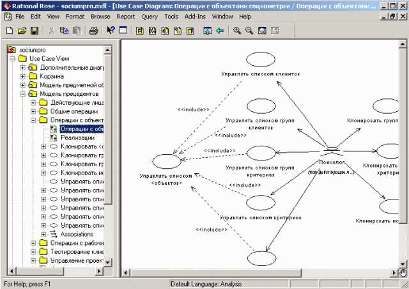Save the model with the floppy disk icon

[x=35, y=30]
